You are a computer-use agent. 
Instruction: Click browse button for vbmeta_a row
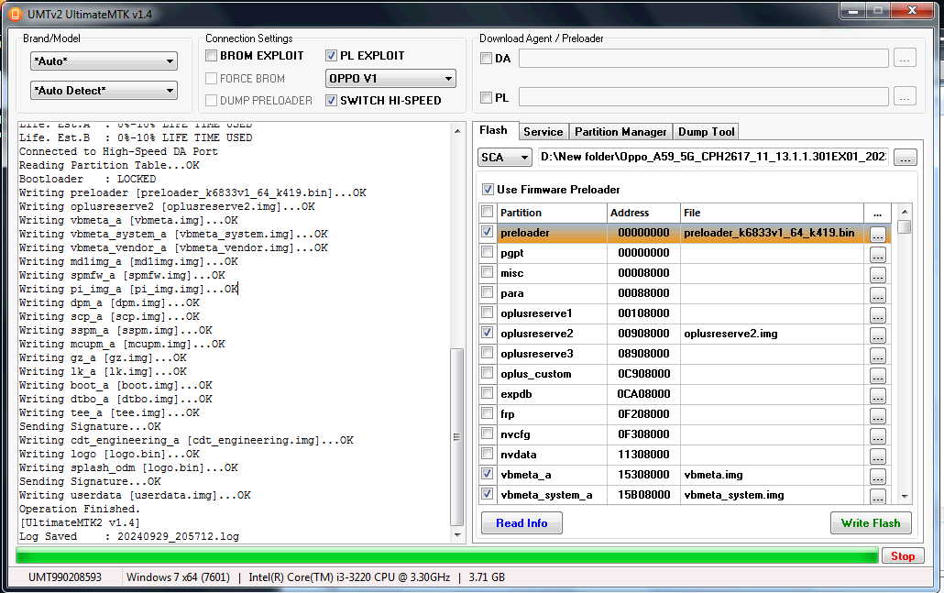tap(878, 477)
